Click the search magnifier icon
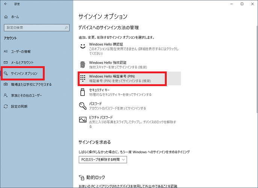Image resolution: width=258 pixels, height=188 pixels. click(66, 27)
